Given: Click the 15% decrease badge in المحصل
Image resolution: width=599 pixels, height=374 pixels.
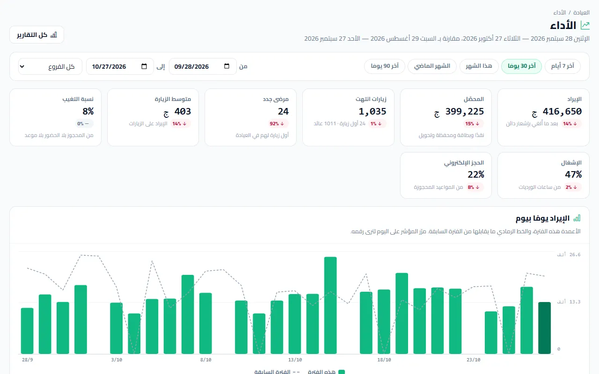Looking at the screenshot, I should tap(473, 124).
